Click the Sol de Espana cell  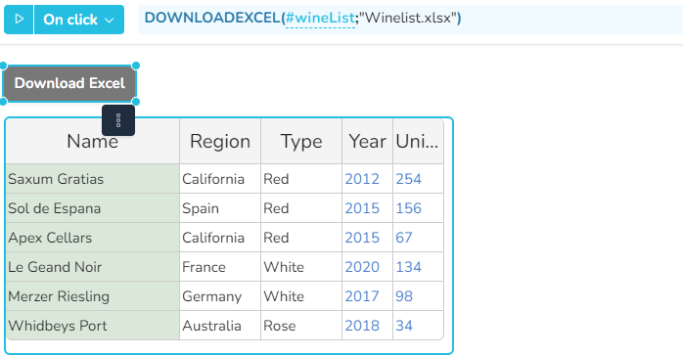pos(92,208)
